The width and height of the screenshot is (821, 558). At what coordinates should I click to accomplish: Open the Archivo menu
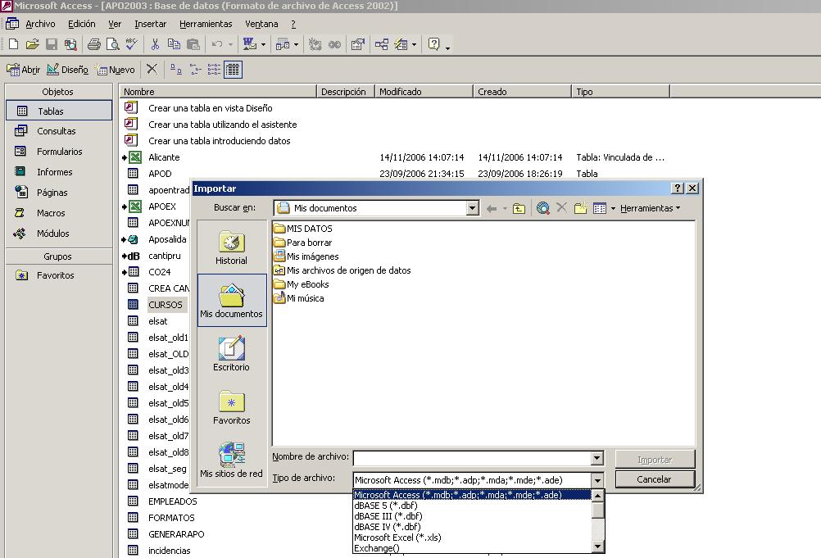point(40,24)
